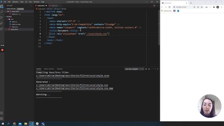Close the output panel
The height and width of the screenshot is (126, 224).
[158, 69]
